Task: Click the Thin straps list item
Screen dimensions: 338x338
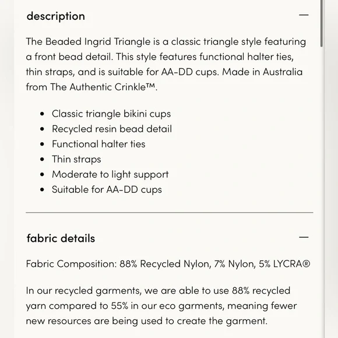Action: click(76, 160)
